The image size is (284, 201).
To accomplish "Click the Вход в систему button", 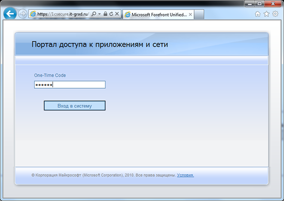I will point(75,106).
